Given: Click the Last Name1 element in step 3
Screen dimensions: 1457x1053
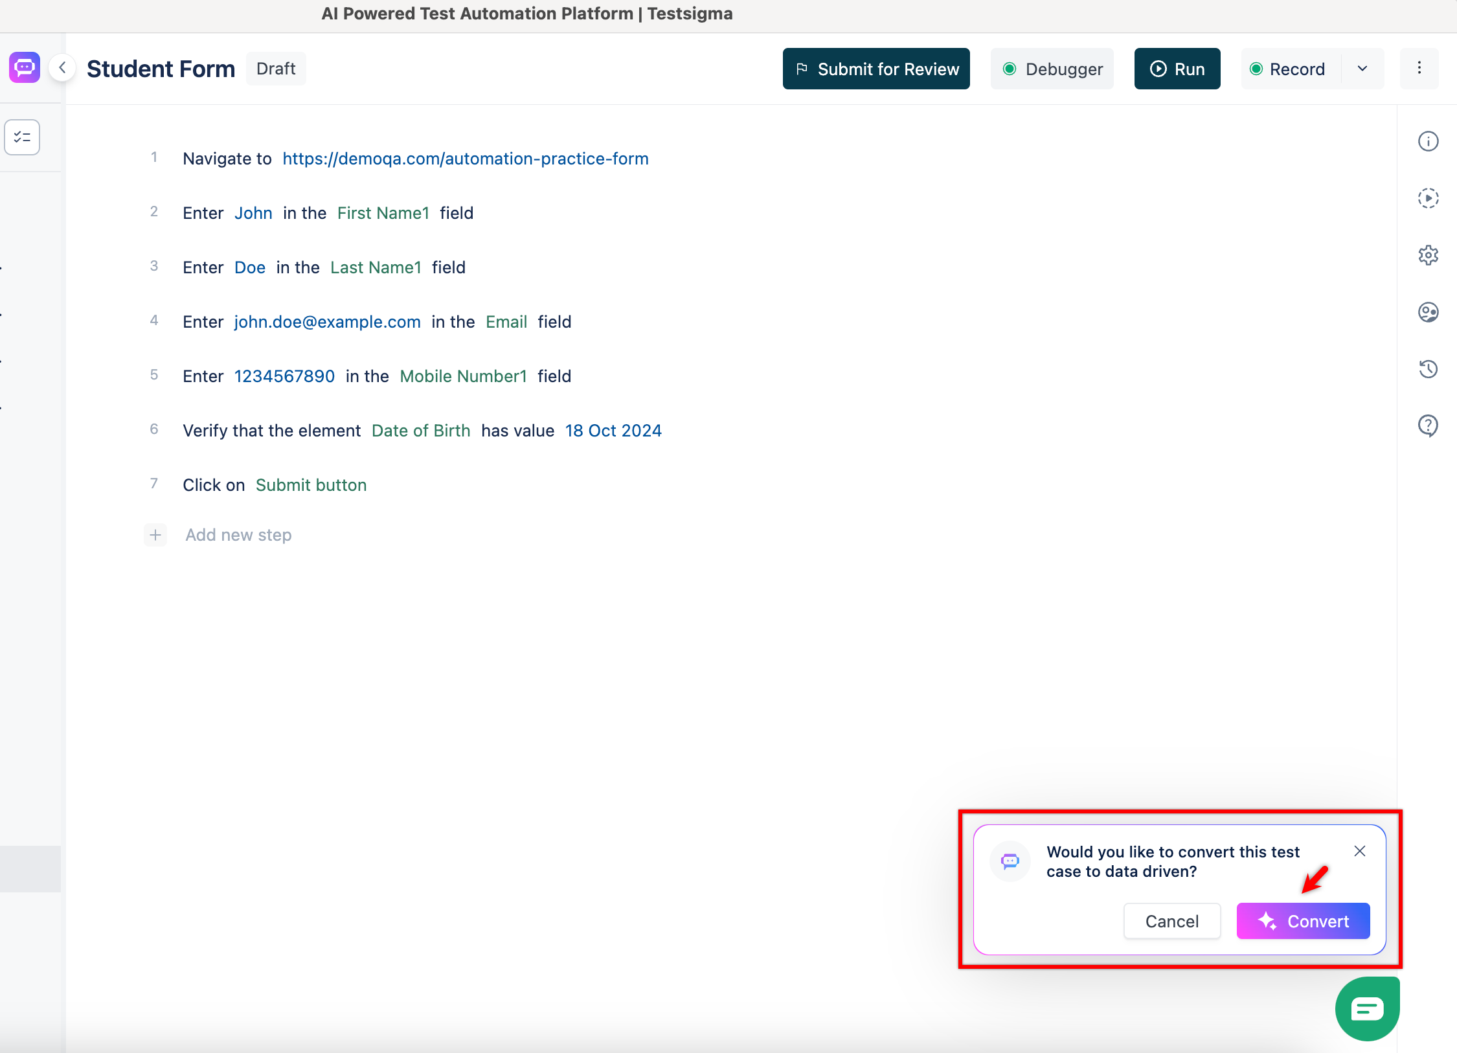Looking at the screenshot, I should click(376, 267).
